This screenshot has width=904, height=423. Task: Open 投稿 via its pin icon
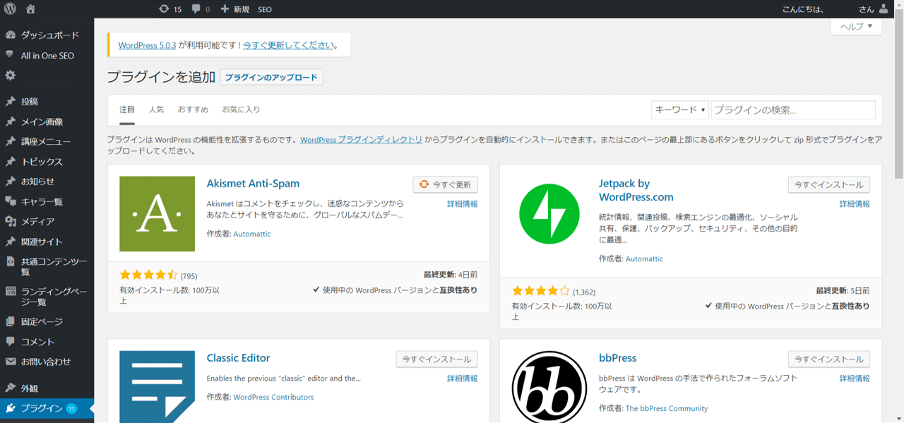click(10, 102)
